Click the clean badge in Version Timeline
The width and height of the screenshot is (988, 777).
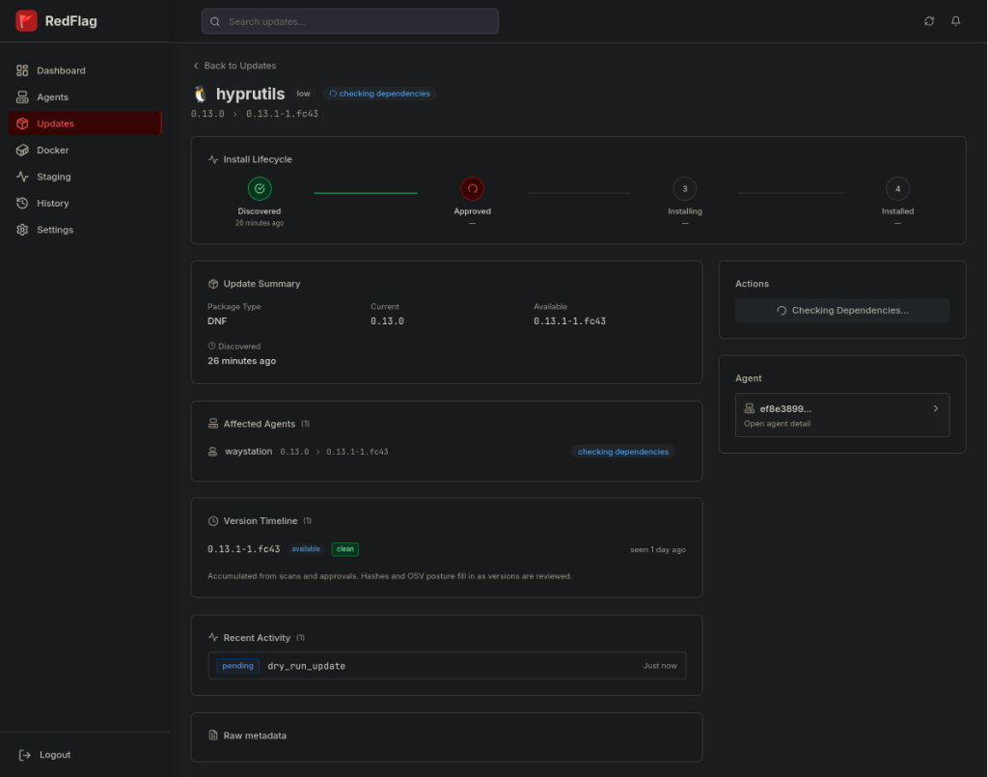344,549
